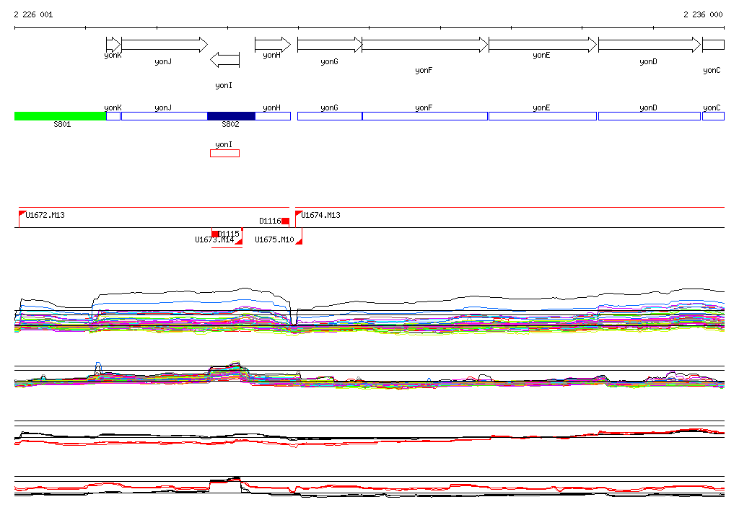Click the D1115 red square marker
The width and height of the screenshot is (739, 515).
pos(215,234)
